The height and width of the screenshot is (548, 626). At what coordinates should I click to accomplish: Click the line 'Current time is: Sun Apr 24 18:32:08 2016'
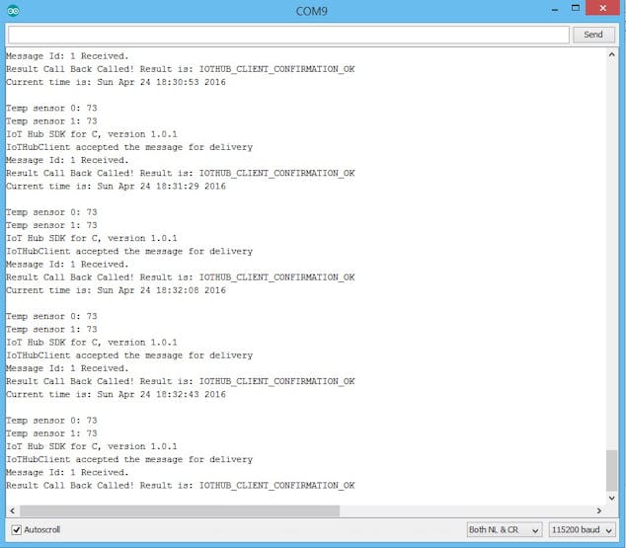(x=116, y=290)
